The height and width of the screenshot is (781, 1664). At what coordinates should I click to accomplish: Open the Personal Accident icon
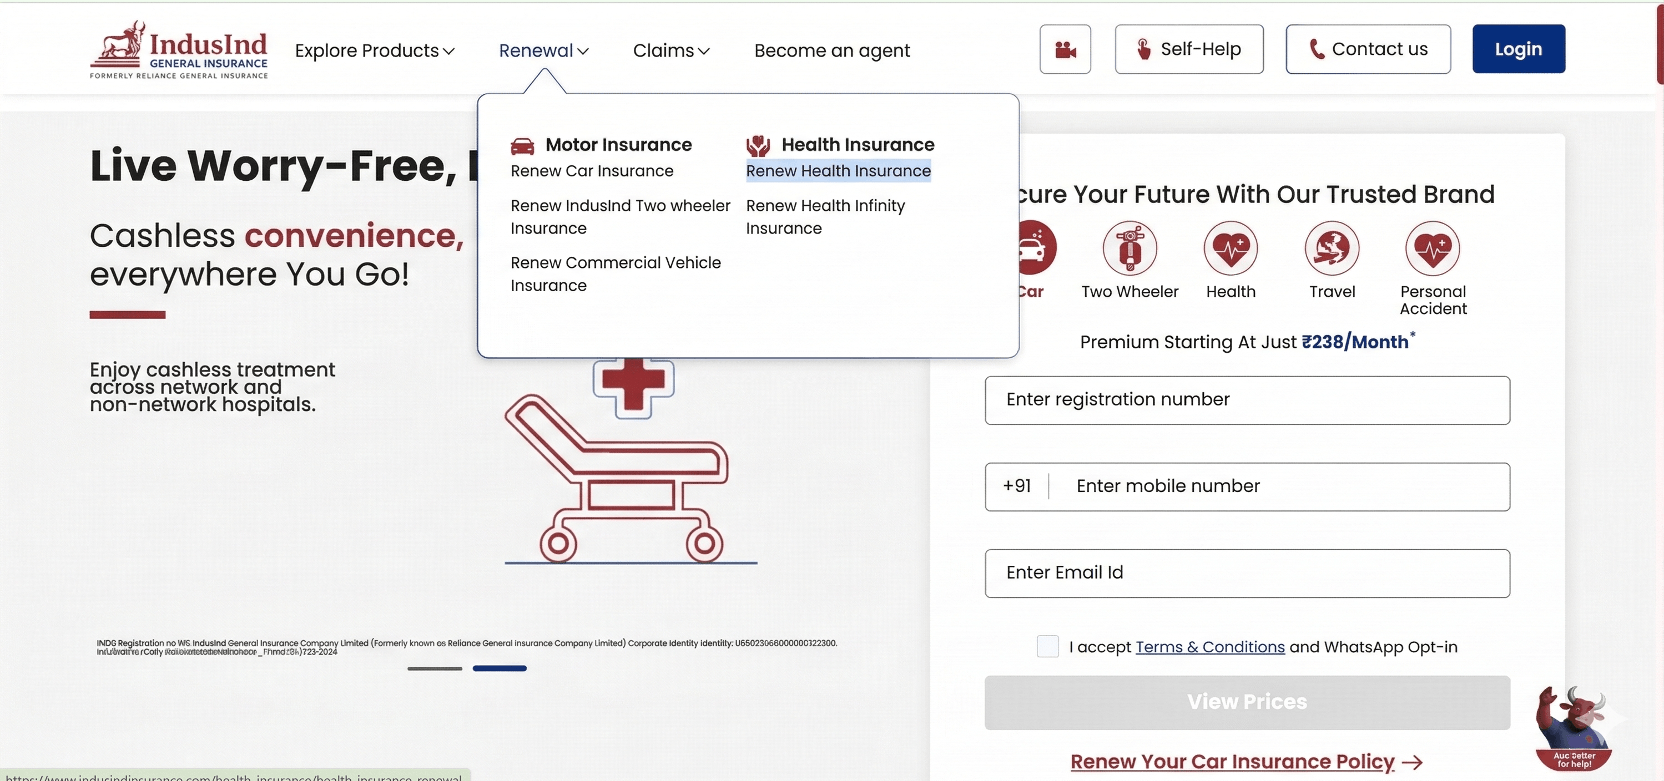[1433, 248]
